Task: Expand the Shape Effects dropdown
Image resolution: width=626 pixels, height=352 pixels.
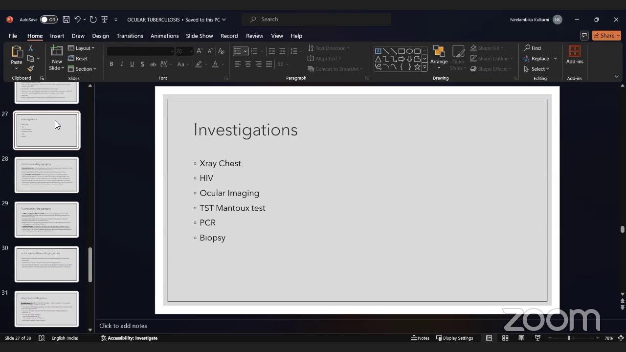Action: click(x=491, y=69)
